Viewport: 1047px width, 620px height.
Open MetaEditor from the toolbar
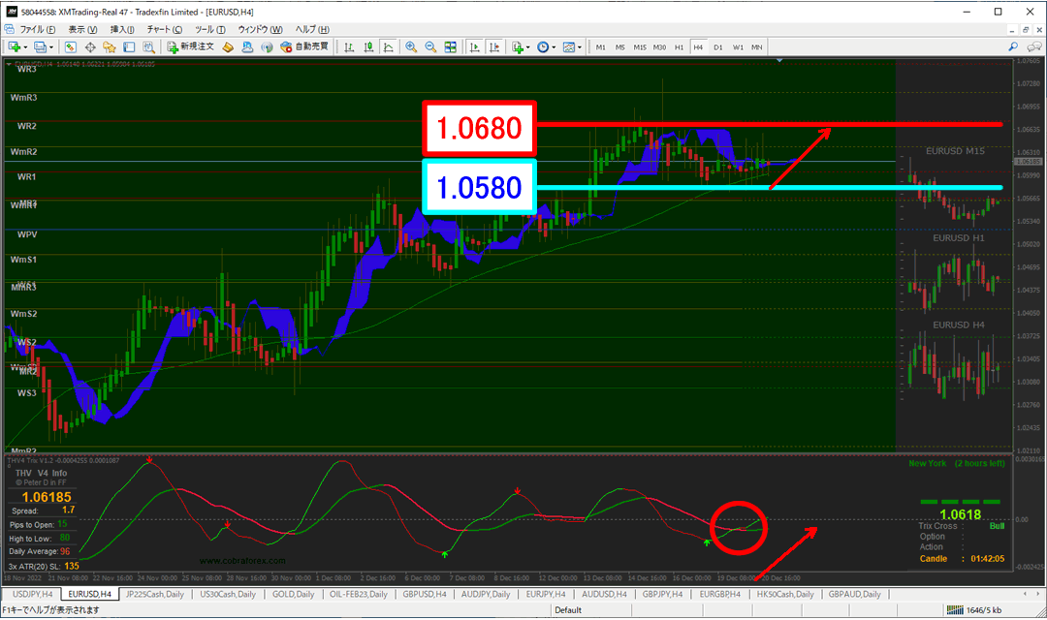pyautogui.click(x=229, y=46)
